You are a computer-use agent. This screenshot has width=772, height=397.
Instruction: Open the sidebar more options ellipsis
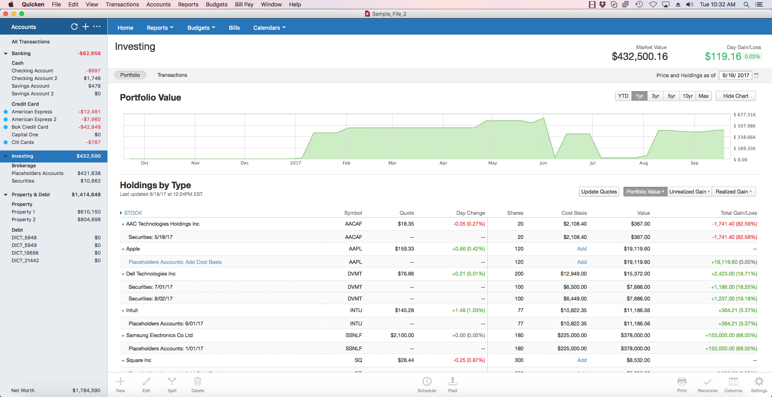(97, 27)
